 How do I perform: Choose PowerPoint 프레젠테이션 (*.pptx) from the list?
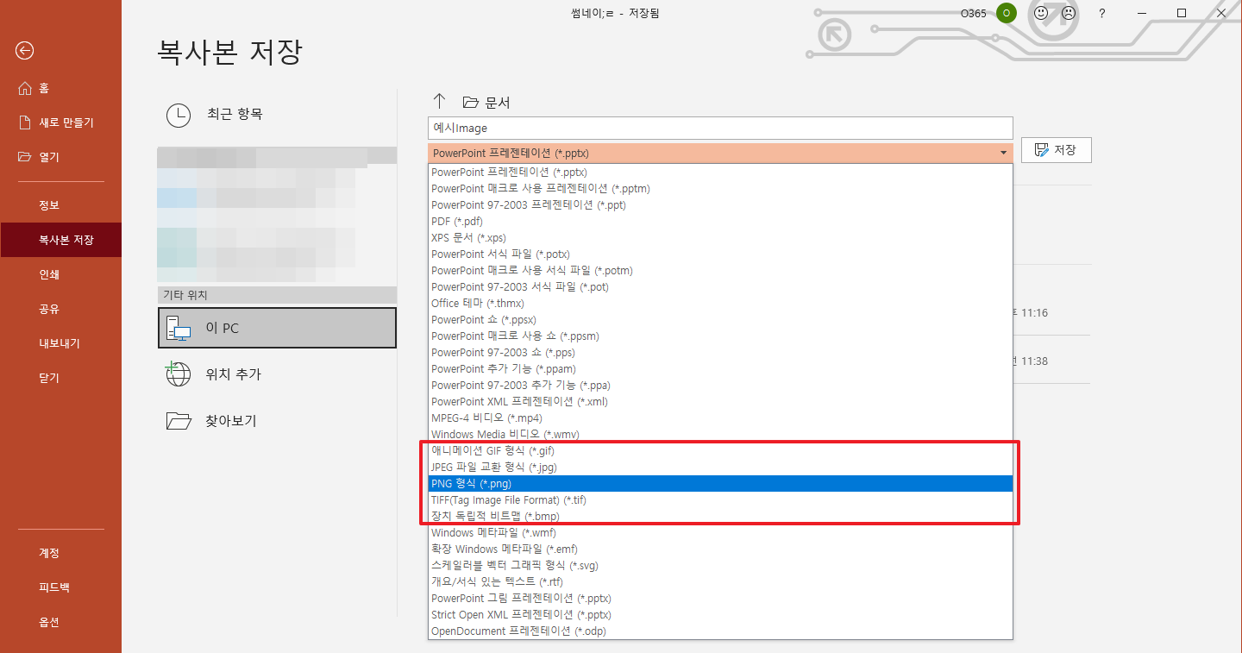click(720, 173)
